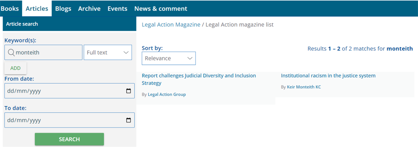The width and height of the screenshot is (418, 147).
Task: Click the From date label
Action: point(19,79)
